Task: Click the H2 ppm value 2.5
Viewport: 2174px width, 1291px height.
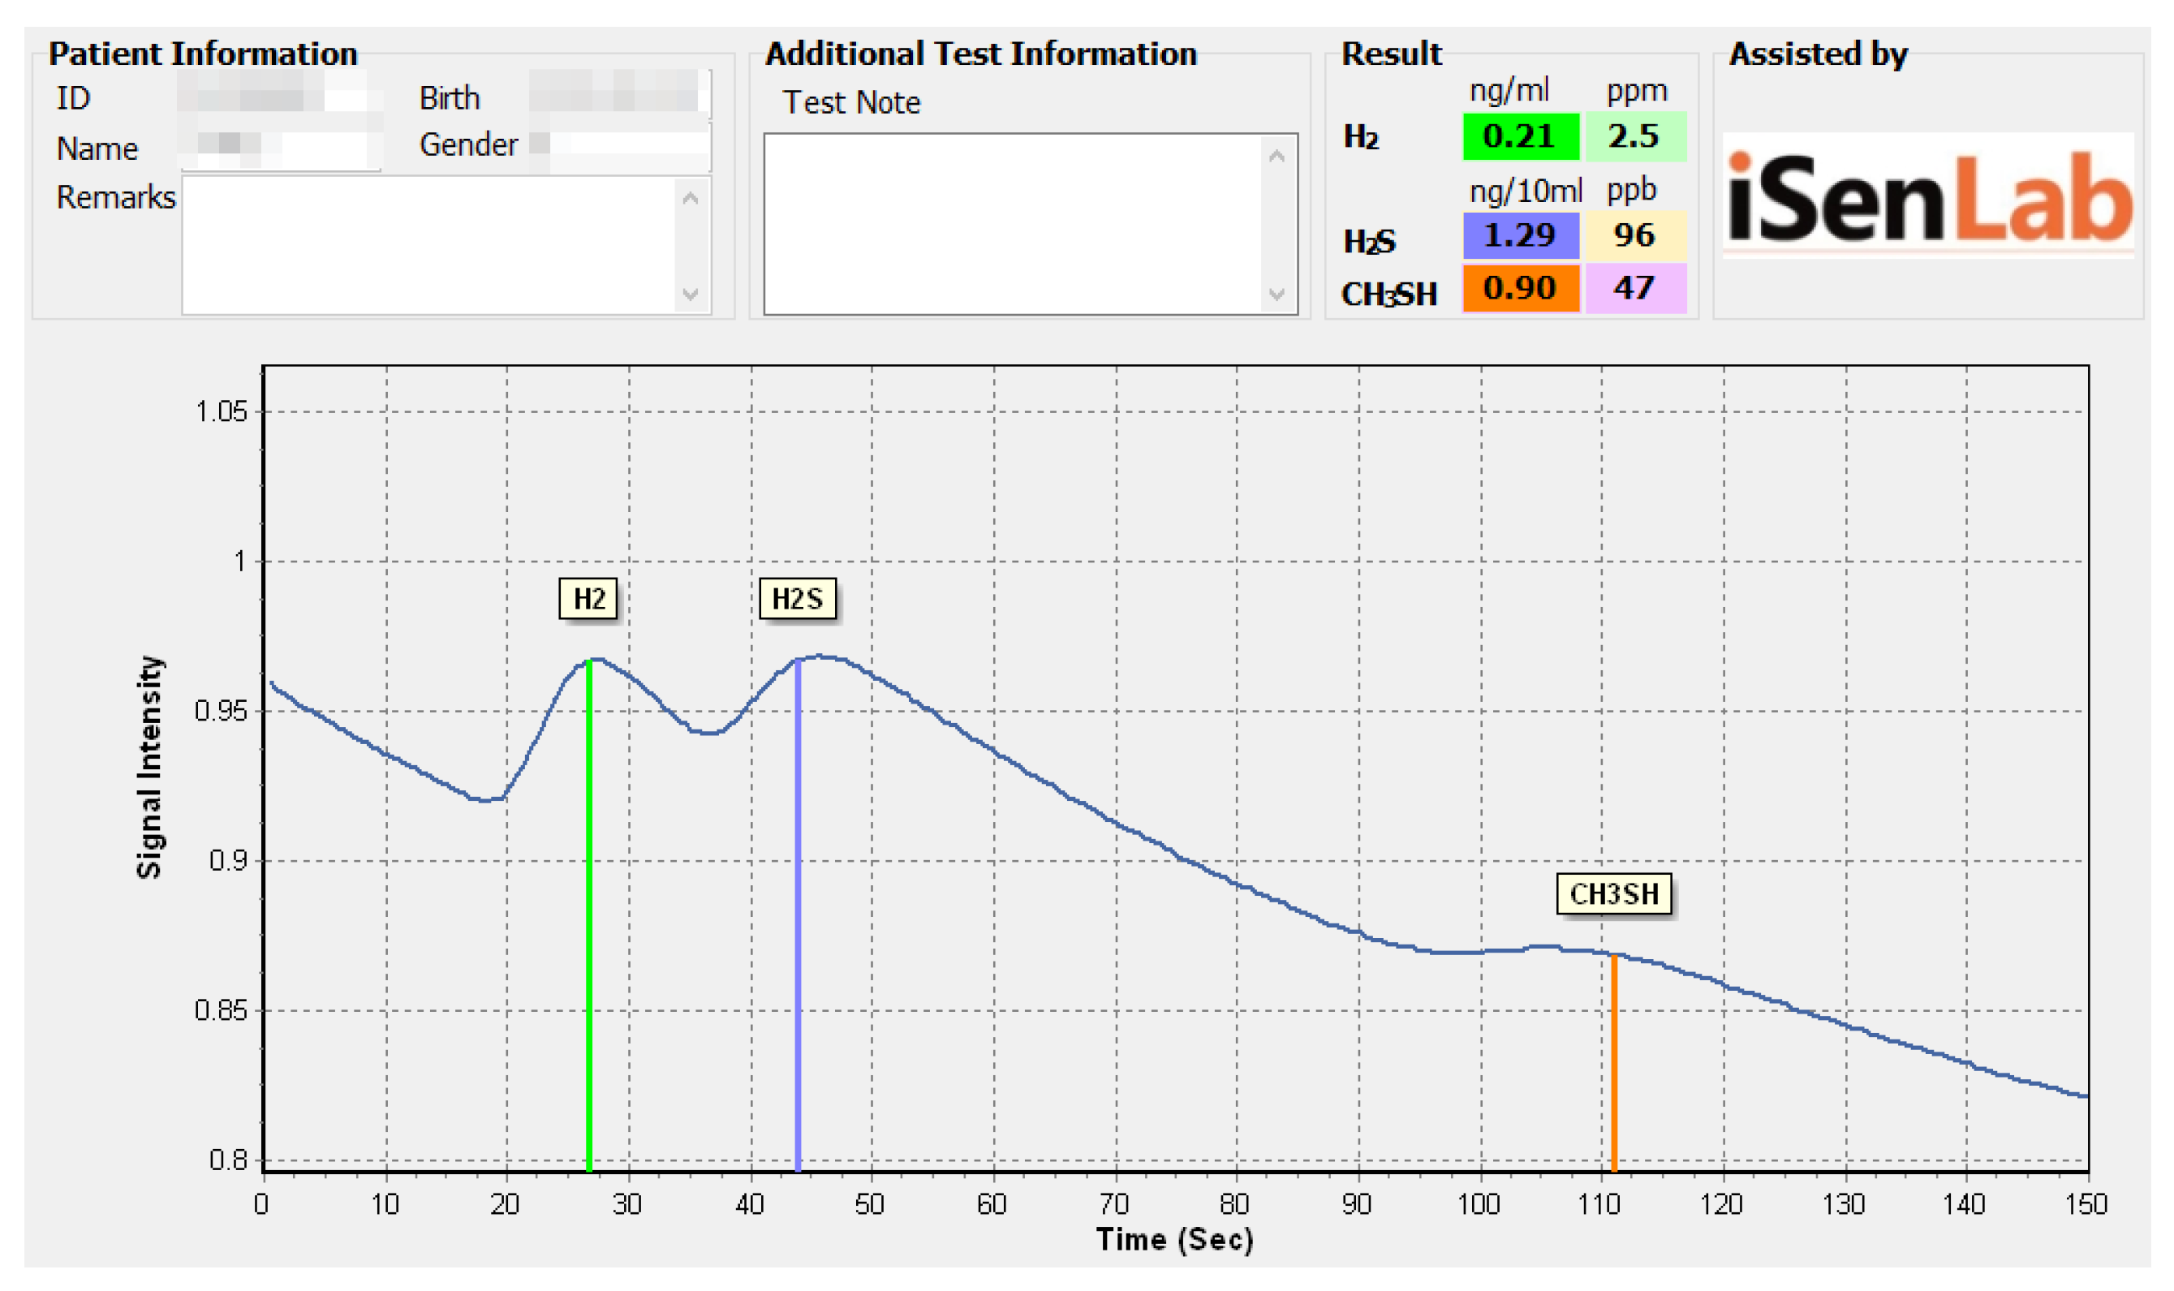Action: click(x=1634, y=136)
